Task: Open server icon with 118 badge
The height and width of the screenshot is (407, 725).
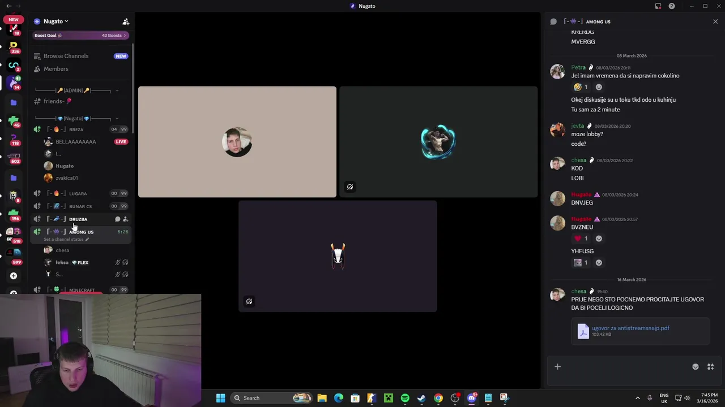Action: 14,139
